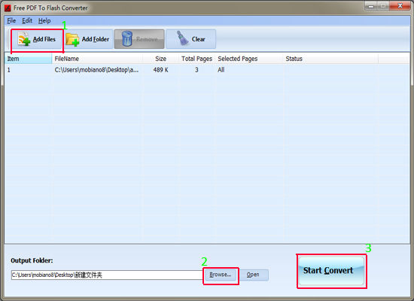Minimize the Free PDF To Flash Converter window

pyautogui.click(x=371, y=6)
